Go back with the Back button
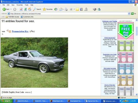Viewport: 138px width, 103px height. coord(6,9)
